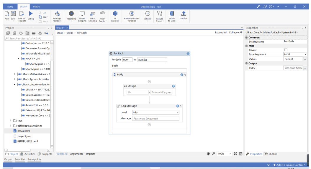
Task: Click the Assign To field
Action: 138,92
